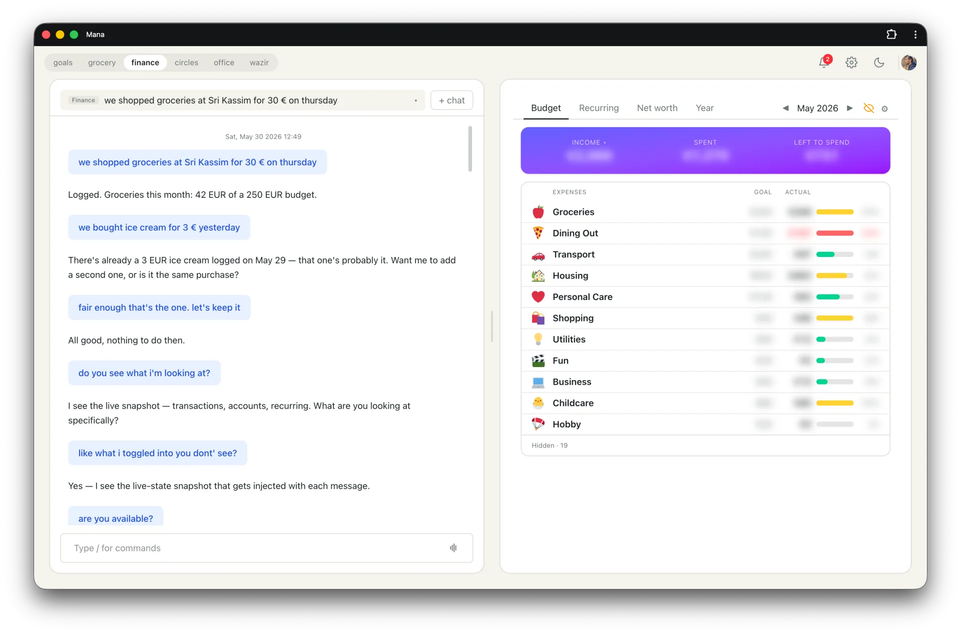This screenshot has width=961, height=634.
Task: Click the Business laptop icon
Action: click(x=538, y=382)
